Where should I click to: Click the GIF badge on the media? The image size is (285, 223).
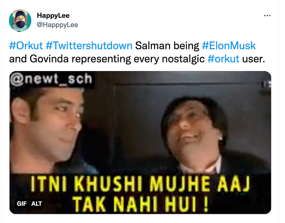(22, 204)
